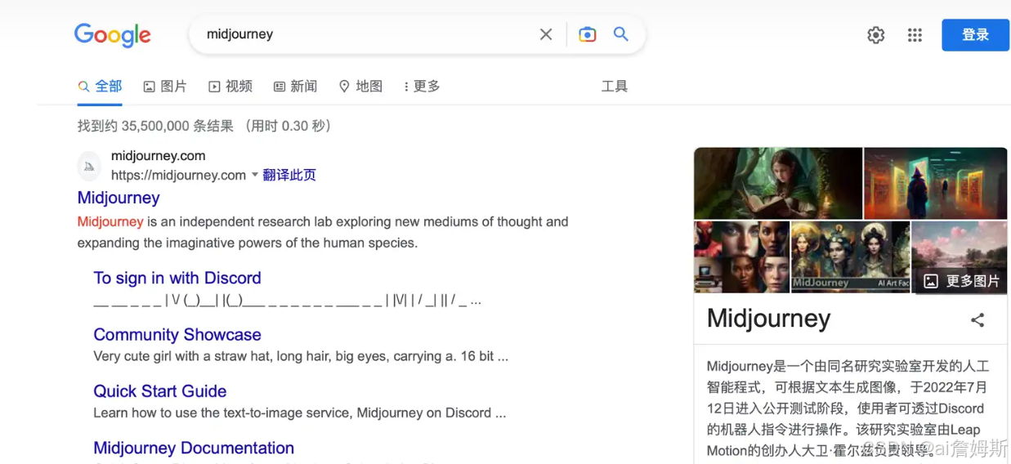The height and width of the screenshot is (464, 1011).
Task: Expand the arrow beside https://midjourney.com
Action: point(255,175)
